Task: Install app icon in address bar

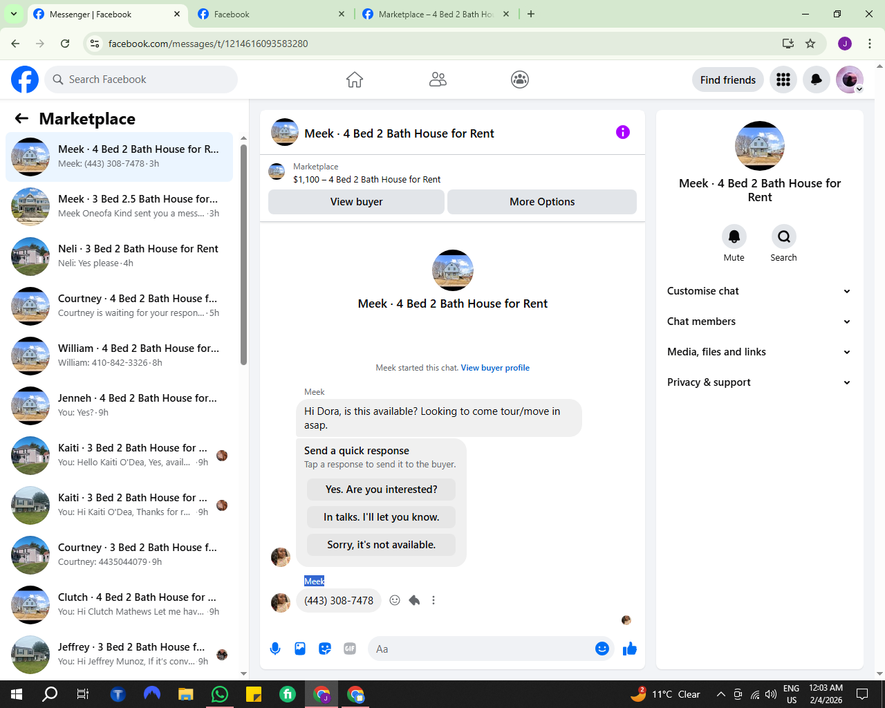Action: [x=788, y=44]
